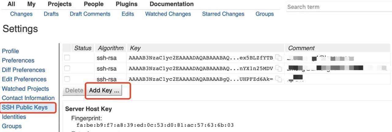Open Watched Changes submenu link
Viewport: 392px width, 132px height.
click(168, 14)
